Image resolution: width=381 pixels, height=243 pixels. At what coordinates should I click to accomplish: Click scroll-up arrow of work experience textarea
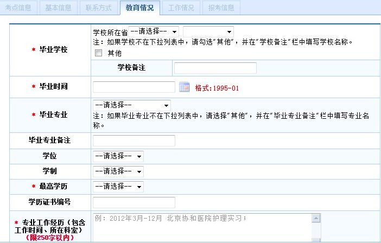pyautogui.click(x=316, y=218)
